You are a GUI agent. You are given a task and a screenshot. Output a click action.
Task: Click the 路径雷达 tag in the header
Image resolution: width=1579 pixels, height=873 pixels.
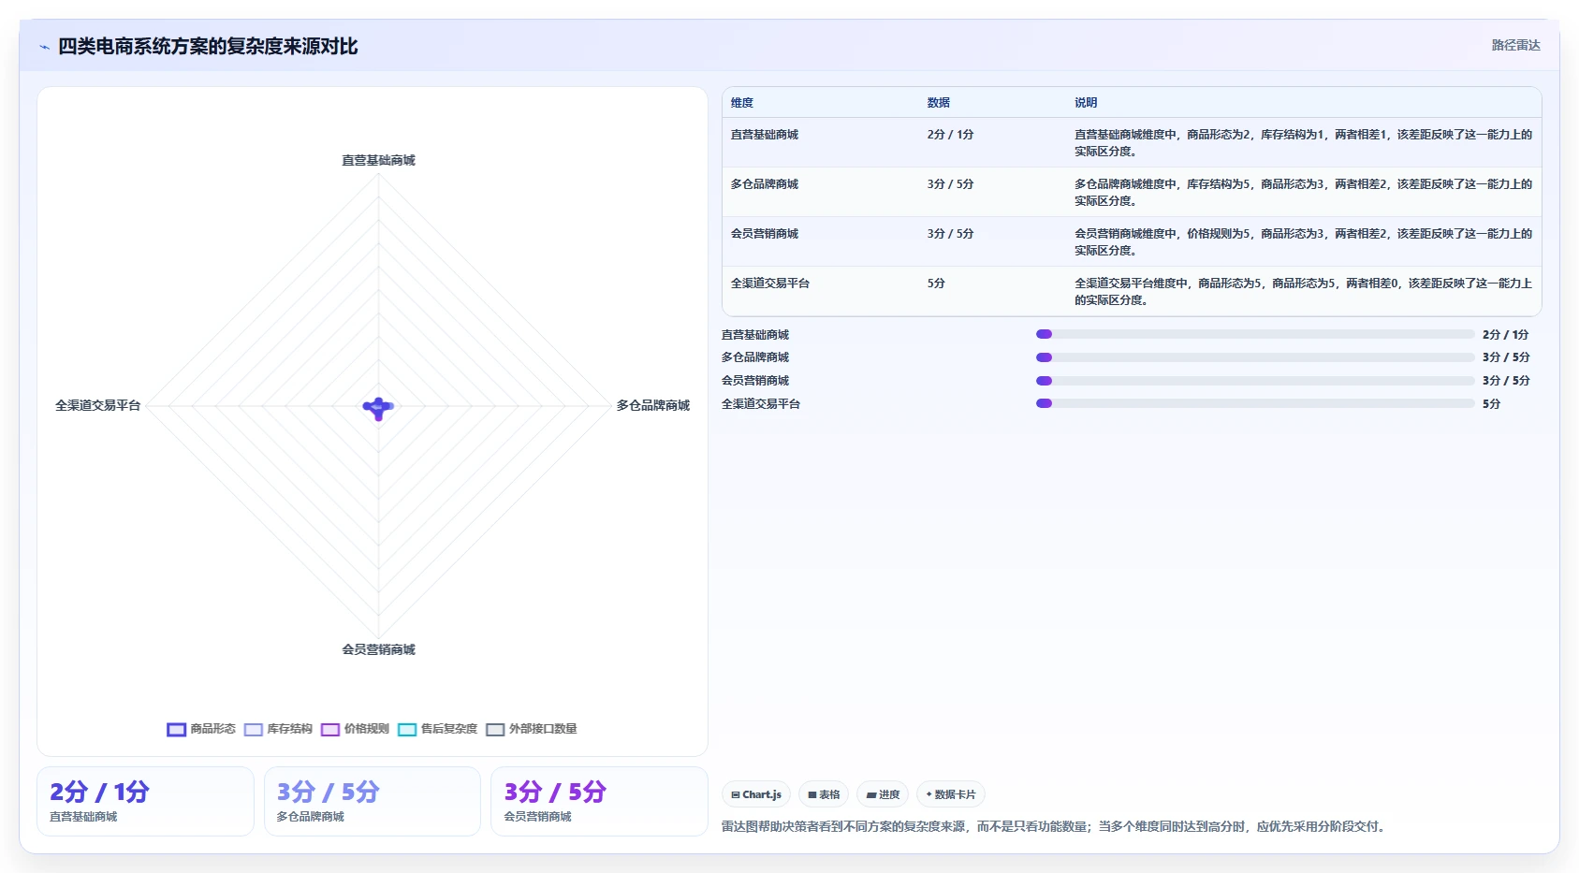point(1515,45)
